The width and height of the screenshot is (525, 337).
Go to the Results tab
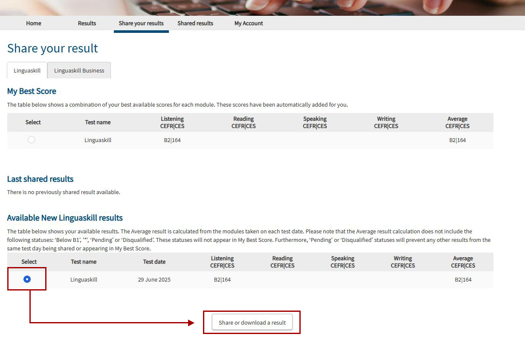tap(87, 23)
